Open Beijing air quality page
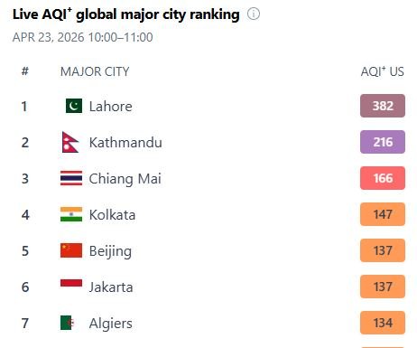The height and width of the screenshot is (348, 417). (x=110, y=251)
